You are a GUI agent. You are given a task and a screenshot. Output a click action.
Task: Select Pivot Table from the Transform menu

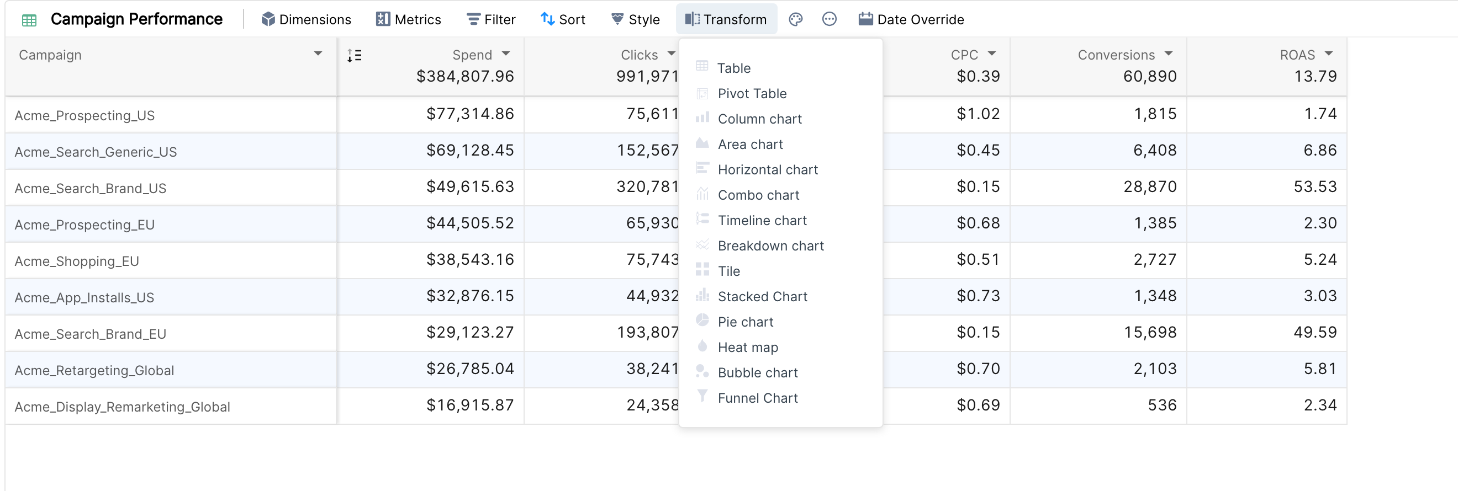click(x=780, y=93)
